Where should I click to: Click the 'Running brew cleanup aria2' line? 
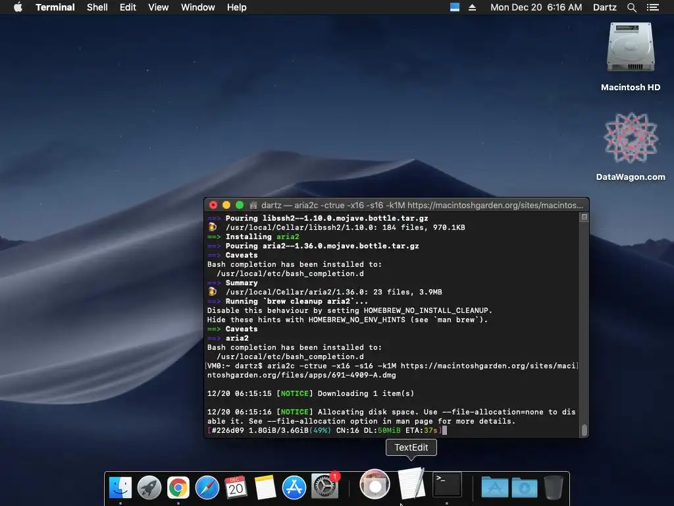(288, 301)
